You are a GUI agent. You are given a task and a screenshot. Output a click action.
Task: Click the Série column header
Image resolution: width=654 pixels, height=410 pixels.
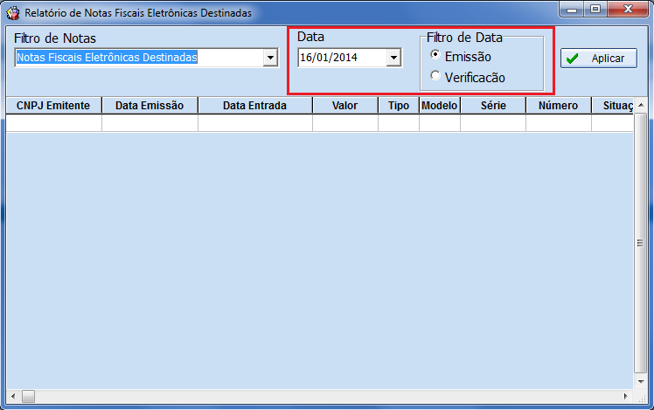point(493,106)
